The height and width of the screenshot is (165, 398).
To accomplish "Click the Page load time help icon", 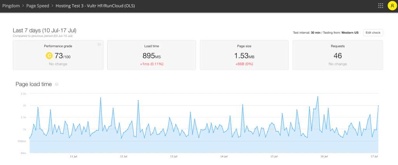I will (x=57, y=84).
